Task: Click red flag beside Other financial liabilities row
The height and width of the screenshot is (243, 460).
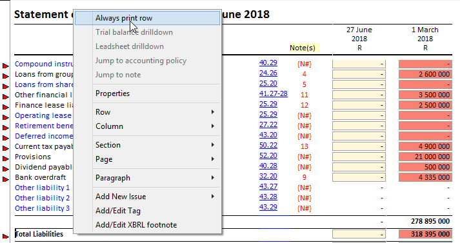Action: click(6, 97)
